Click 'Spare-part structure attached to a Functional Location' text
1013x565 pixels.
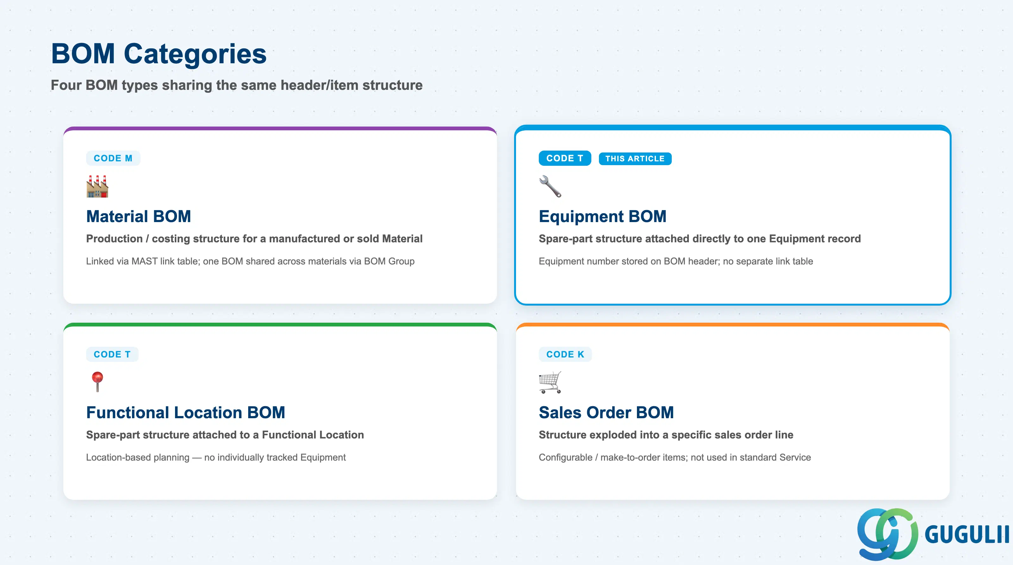(225, 435)
